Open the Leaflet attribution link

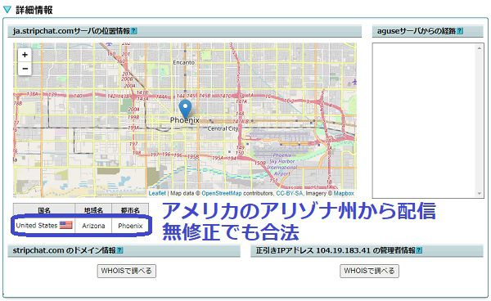[x=157, y=193]
